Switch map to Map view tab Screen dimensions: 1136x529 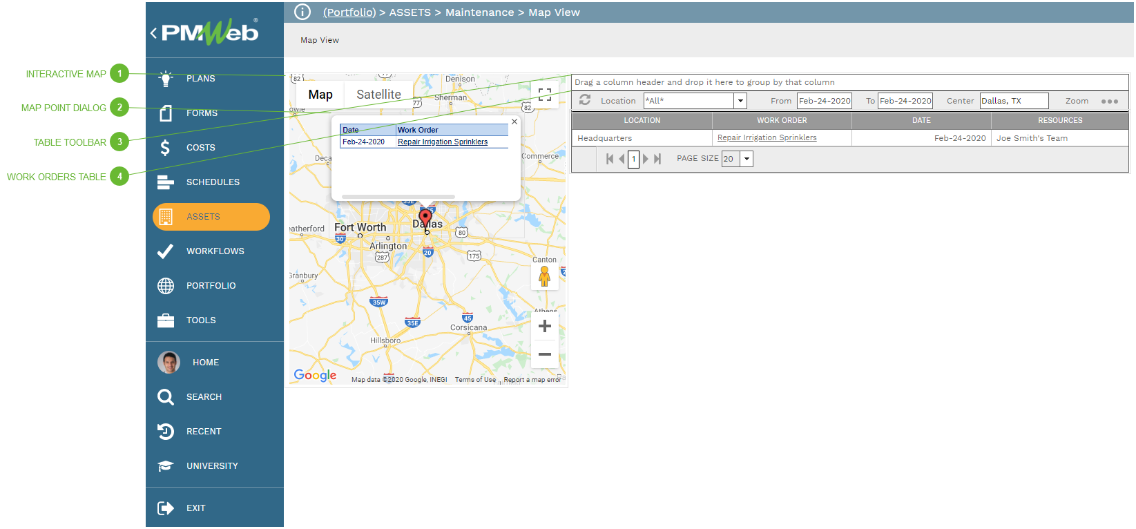coord(320,95)
